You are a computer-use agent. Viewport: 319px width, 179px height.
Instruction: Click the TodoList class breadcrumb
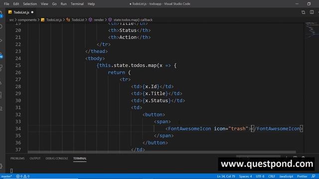pyautogui.click(x=78, y=20)
